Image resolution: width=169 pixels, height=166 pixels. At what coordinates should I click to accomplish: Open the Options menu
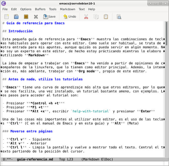tap(26, 9)
